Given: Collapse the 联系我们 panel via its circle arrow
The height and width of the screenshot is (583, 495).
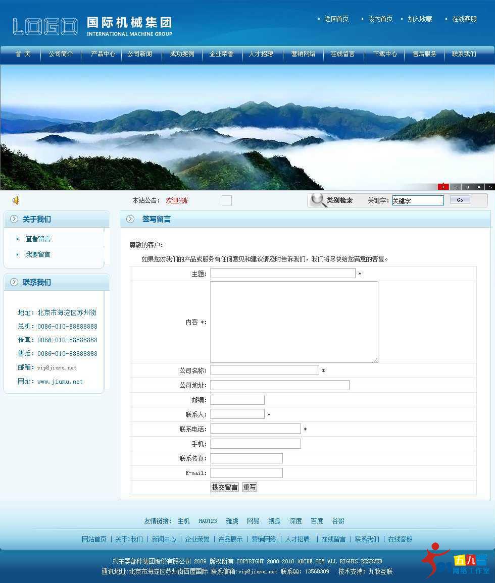Looking at the screenshot, I should (14, 282).
